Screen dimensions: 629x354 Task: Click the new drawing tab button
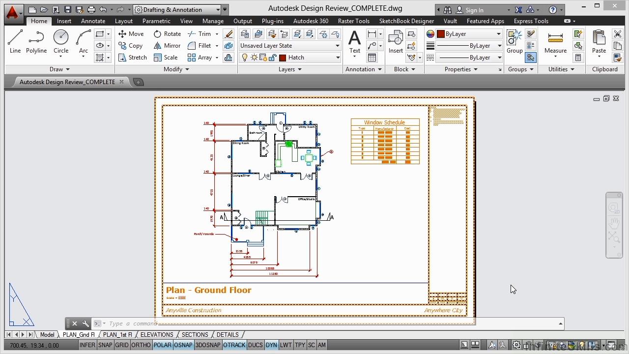coord(138,82)
